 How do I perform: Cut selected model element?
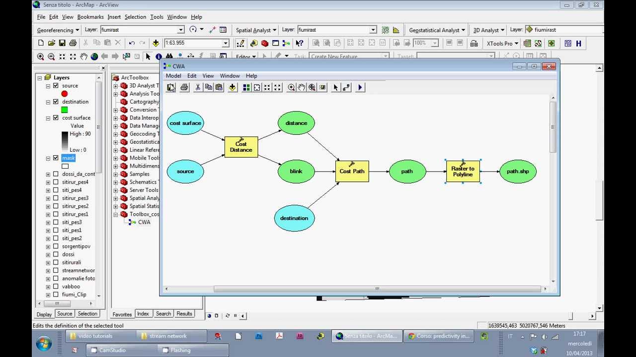pyautogui.click(x=198, y=88)
